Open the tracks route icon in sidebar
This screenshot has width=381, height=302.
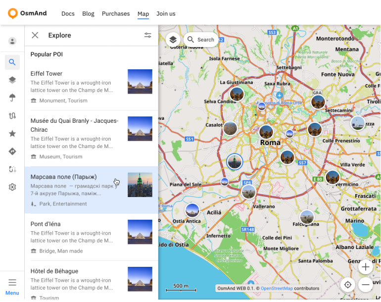(x=12, y=116)
